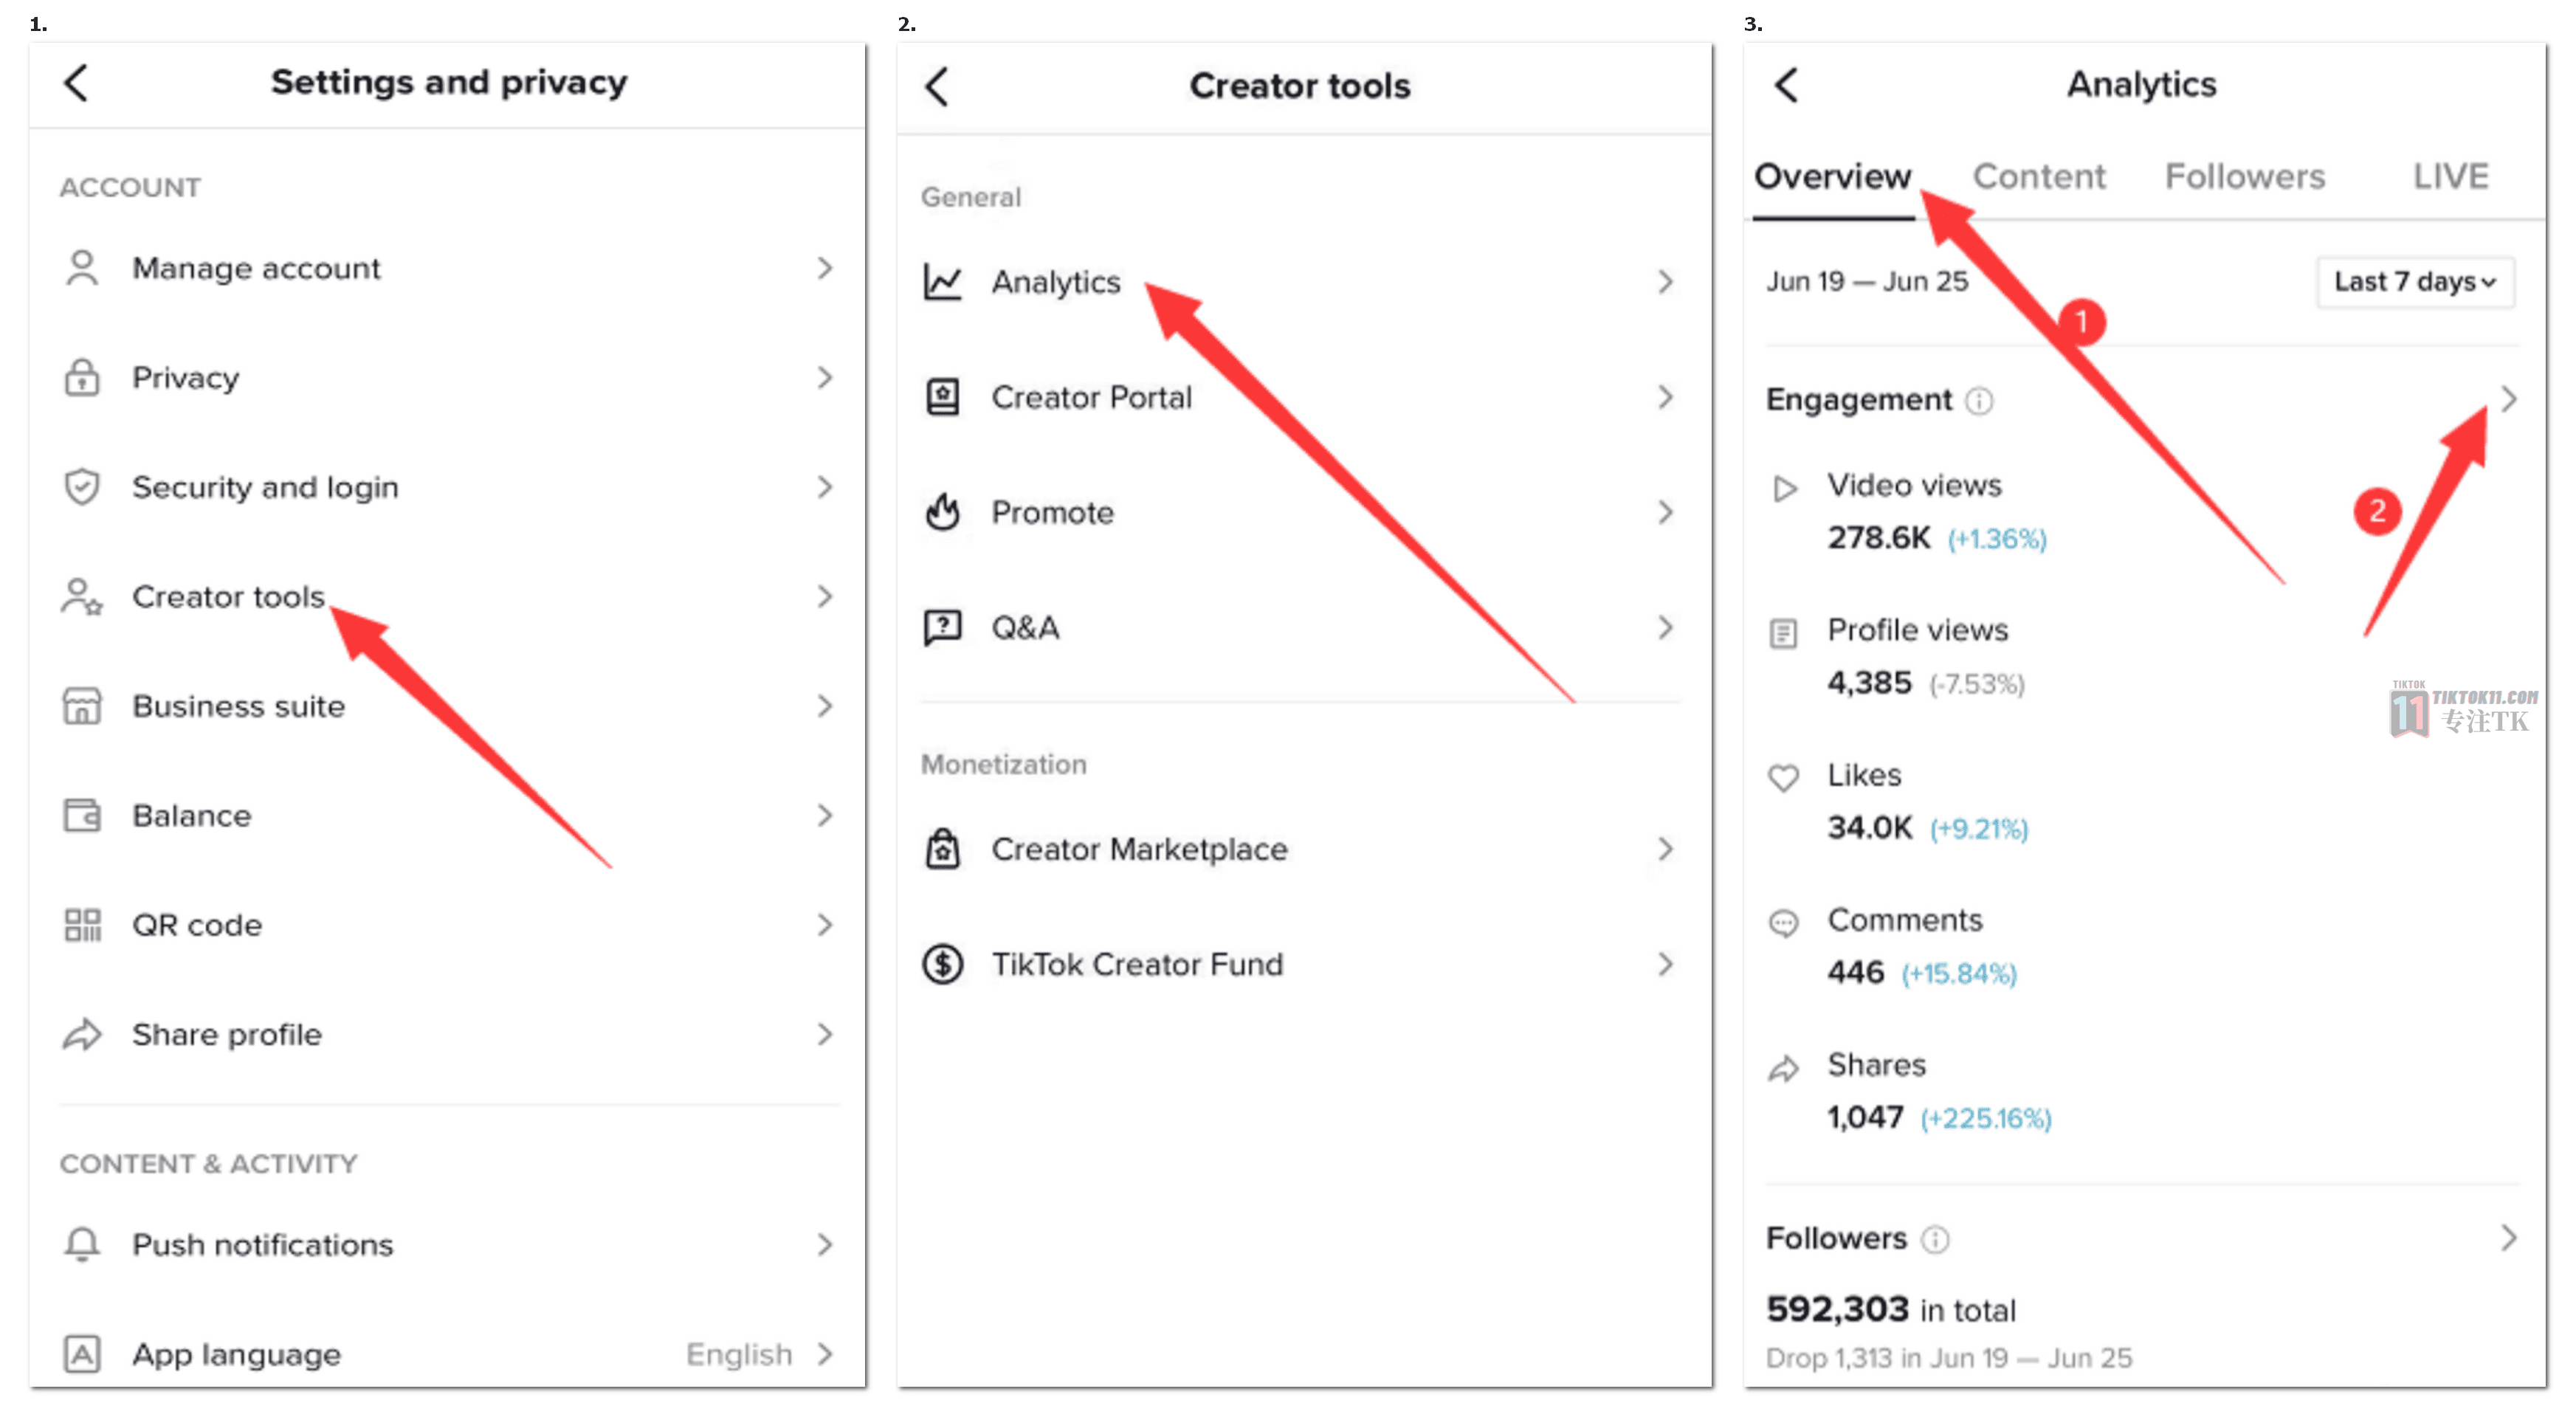Click the Creator tools person-star icon
The width and height of the screenshot is (2576, 1417).
click(x=82, y=596)
